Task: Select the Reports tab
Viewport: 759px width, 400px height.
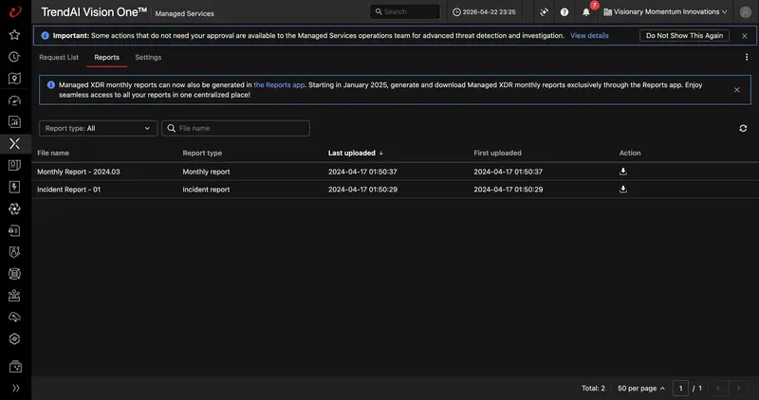Action: pos(106,57)
